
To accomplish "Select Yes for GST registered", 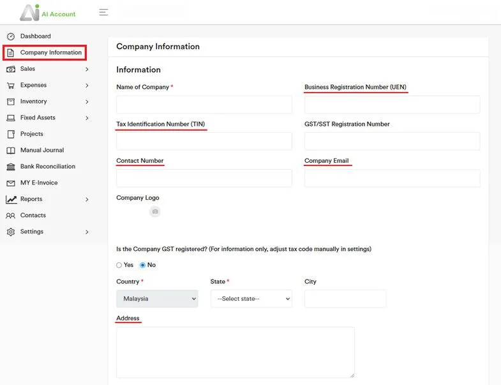I will 119,265.
